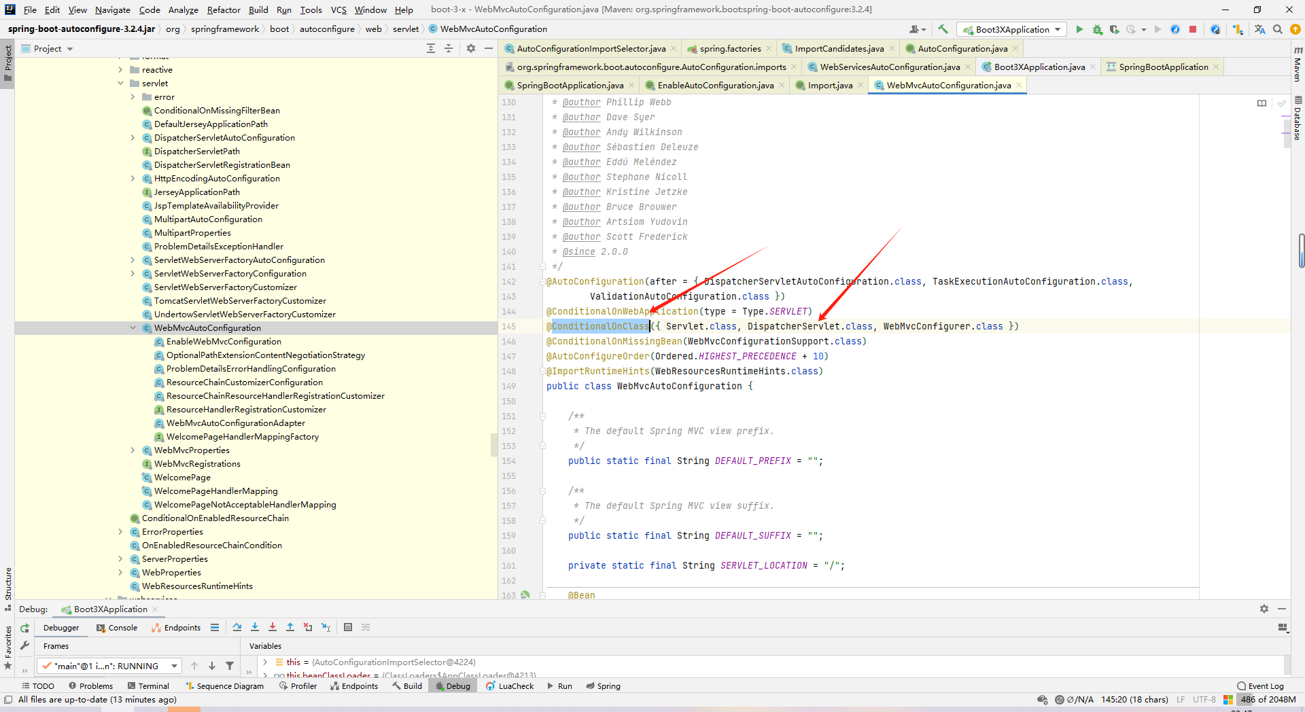Toggle Reader Mode book icon in editor
The height and width of the screenshot is (712, 1305).
(1262, 103)
